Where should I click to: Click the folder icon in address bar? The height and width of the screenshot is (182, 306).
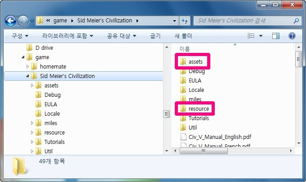[x=40, y=21]
